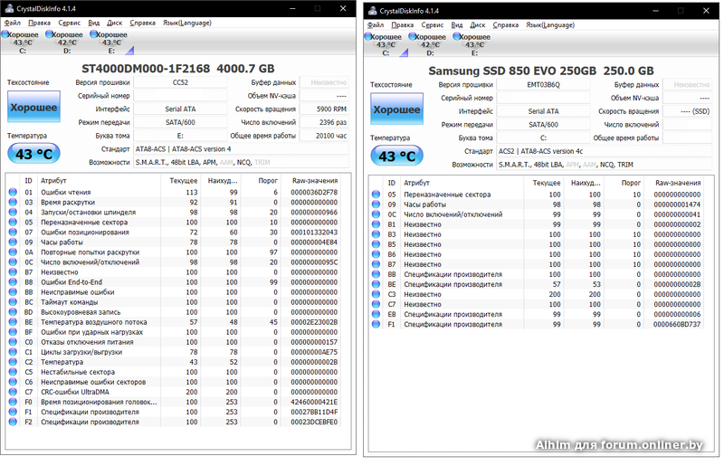The image size is (724, 466).
Task: Click status icon for F0 Время позиционирования головок
Action: click(x=13, y=402)
